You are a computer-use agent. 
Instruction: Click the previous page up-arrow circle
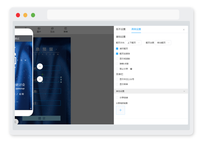tap(40, 66)
